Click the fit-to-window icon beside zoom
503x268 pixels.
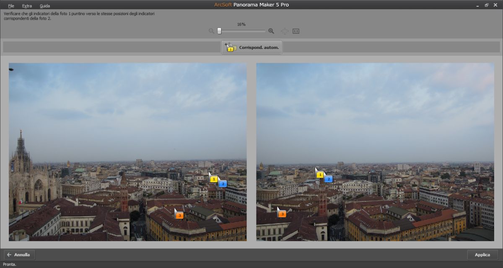coord(285,31)
